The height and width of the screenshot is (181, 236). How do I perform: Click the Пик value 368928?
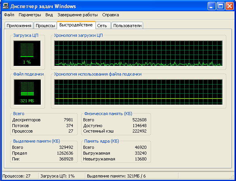(66, 159)
